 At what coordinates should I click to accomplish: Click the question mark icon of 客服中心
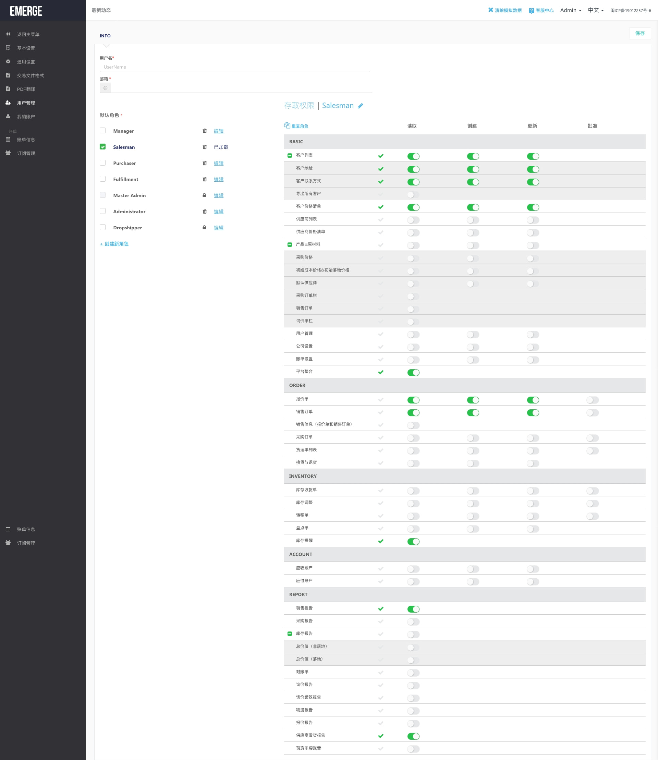(x=531, y=11)
